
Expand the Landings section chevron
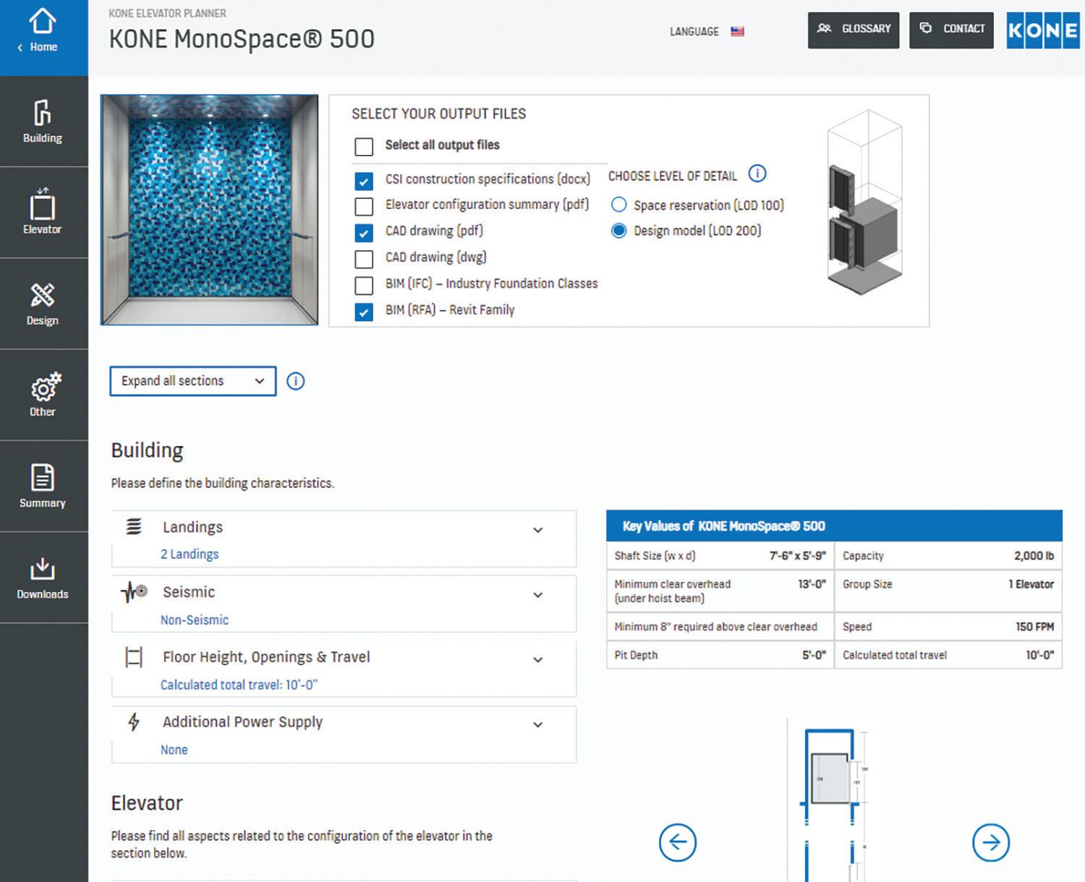click(537, 530)
